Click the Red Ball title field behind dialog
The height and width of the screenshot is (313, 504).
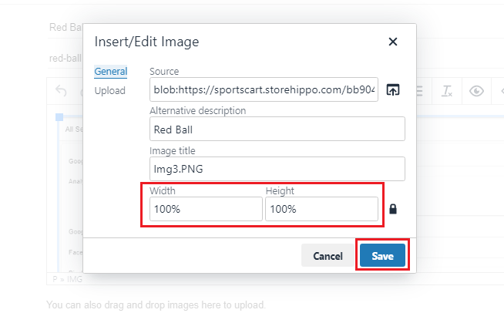pyautogui.click(x=66, y=27)
